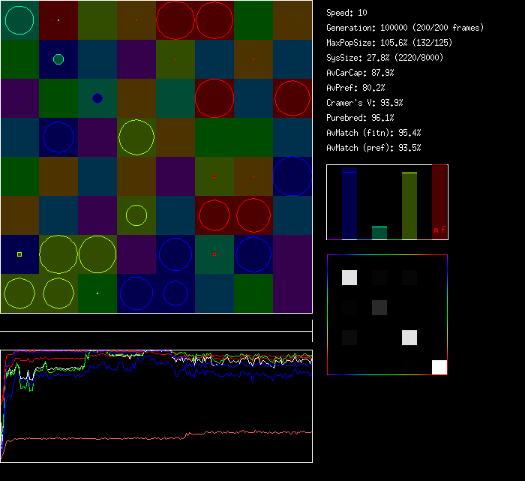
Task: Select the red circle at grid's right edge
Action: coord(292,98)
